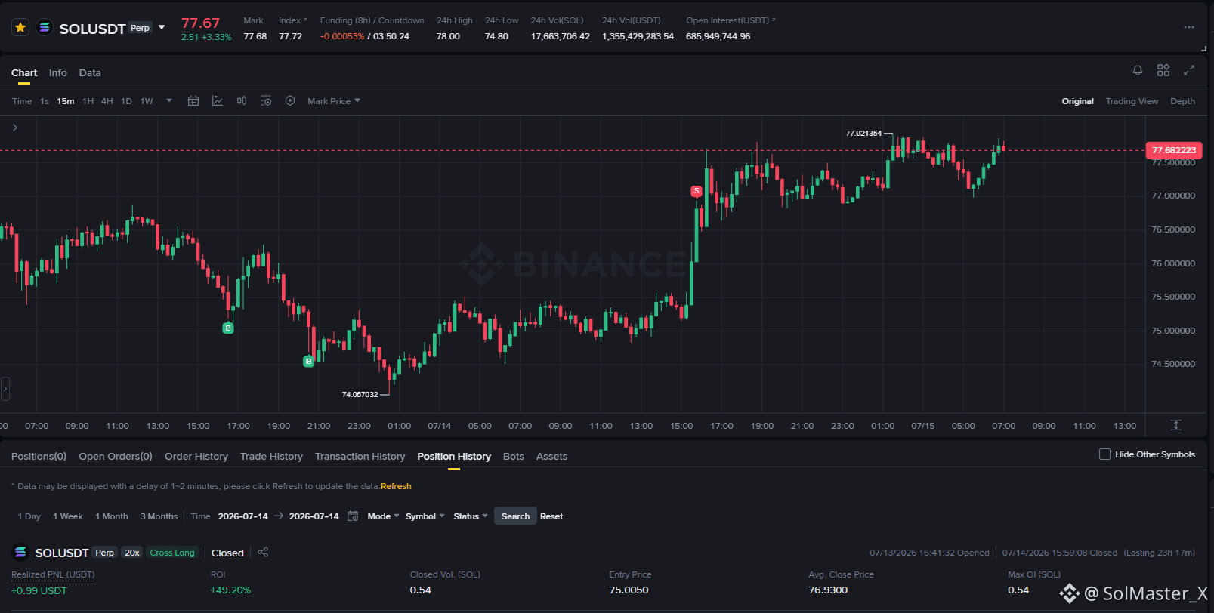Open the three-dot more options menu
The width and height of the screenshot is (1214, 613).
(x=1189, y=27)
